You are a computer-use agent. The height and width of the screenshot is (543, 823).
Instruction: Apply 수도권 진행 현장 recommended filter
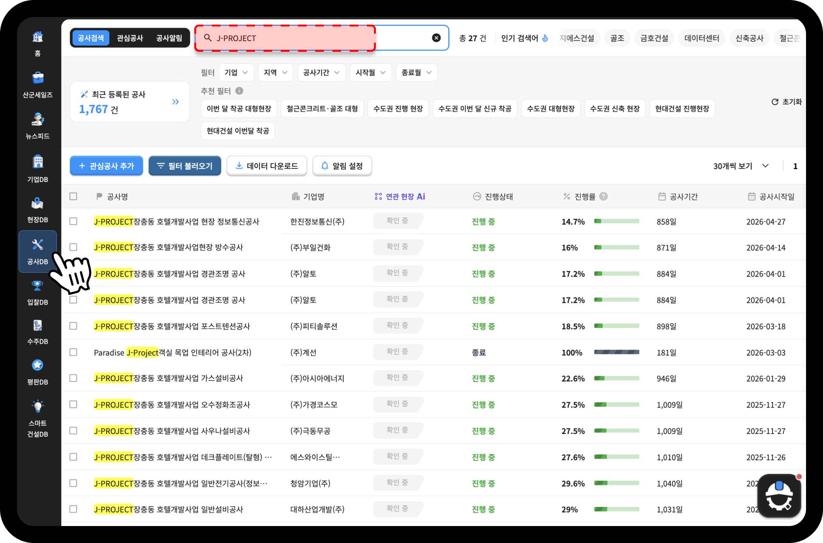pyautogui.click(x=398, y=109)
